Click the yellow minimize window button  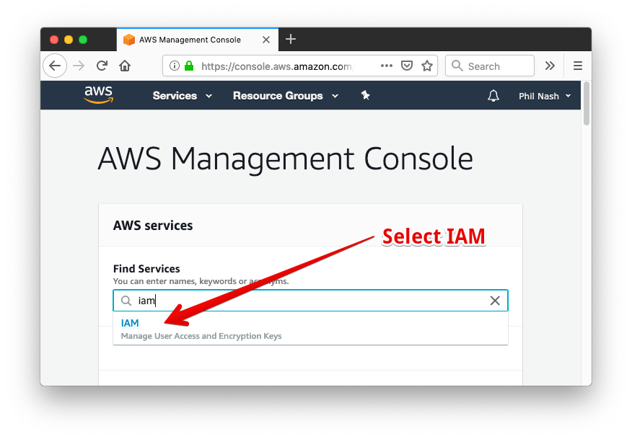[69, 40]
